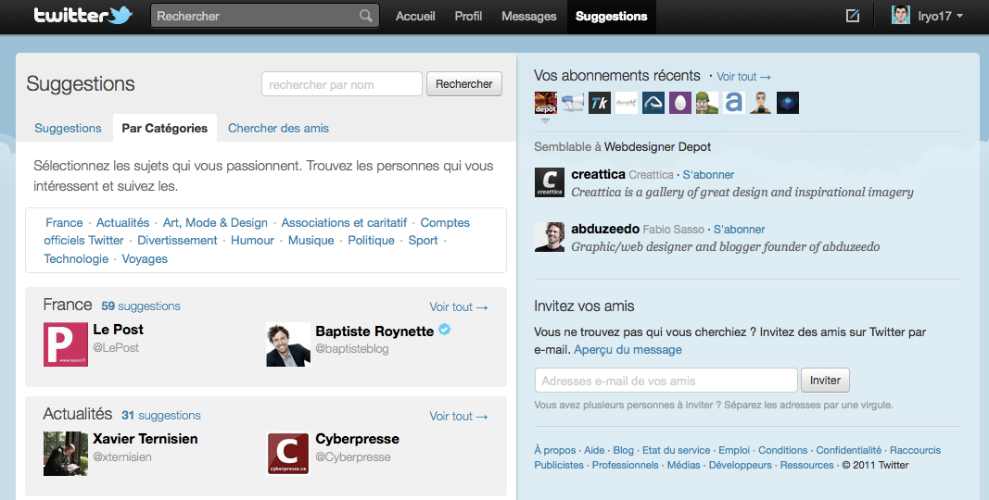
Task: Open the Aperçu du message link
Action: pos(628,349)
